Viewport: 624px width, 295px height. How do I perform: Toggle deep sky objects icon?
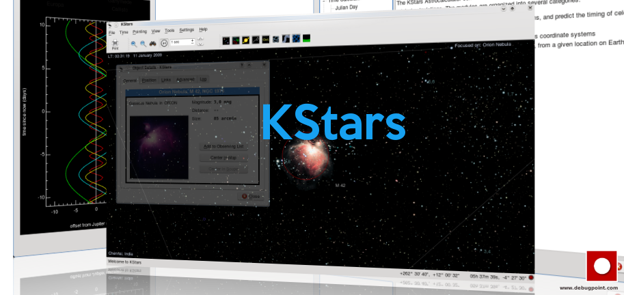tap(236, 40)
